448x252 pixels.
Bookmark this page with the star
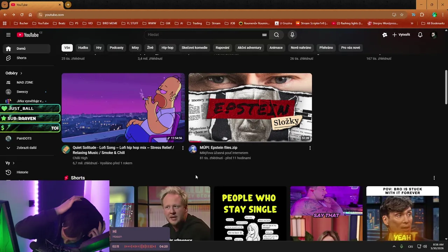[x=402, y=15]
